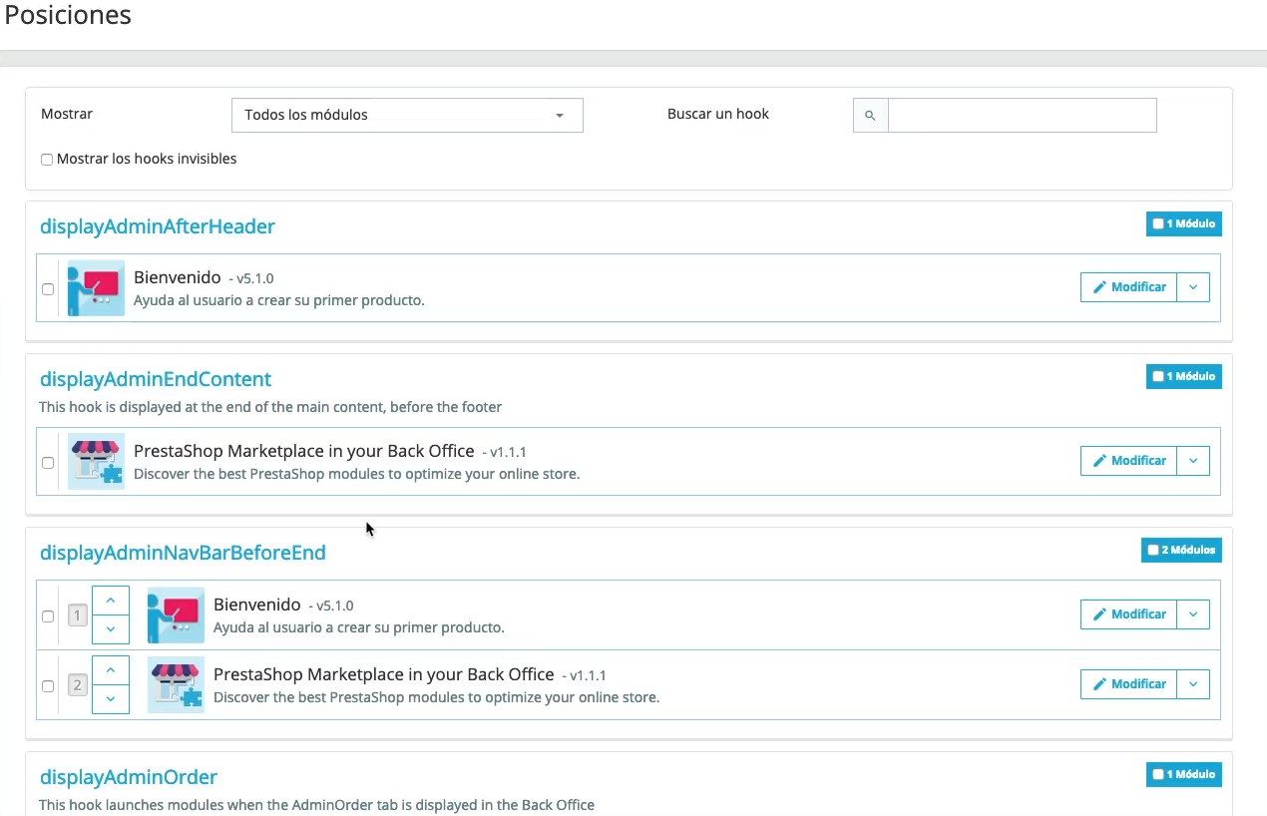Click Bienvenido module icon under displayAdminAfterHeader
Viewport: 1267px width, 816px height.
pyautogui.click(x=96, y=288)
